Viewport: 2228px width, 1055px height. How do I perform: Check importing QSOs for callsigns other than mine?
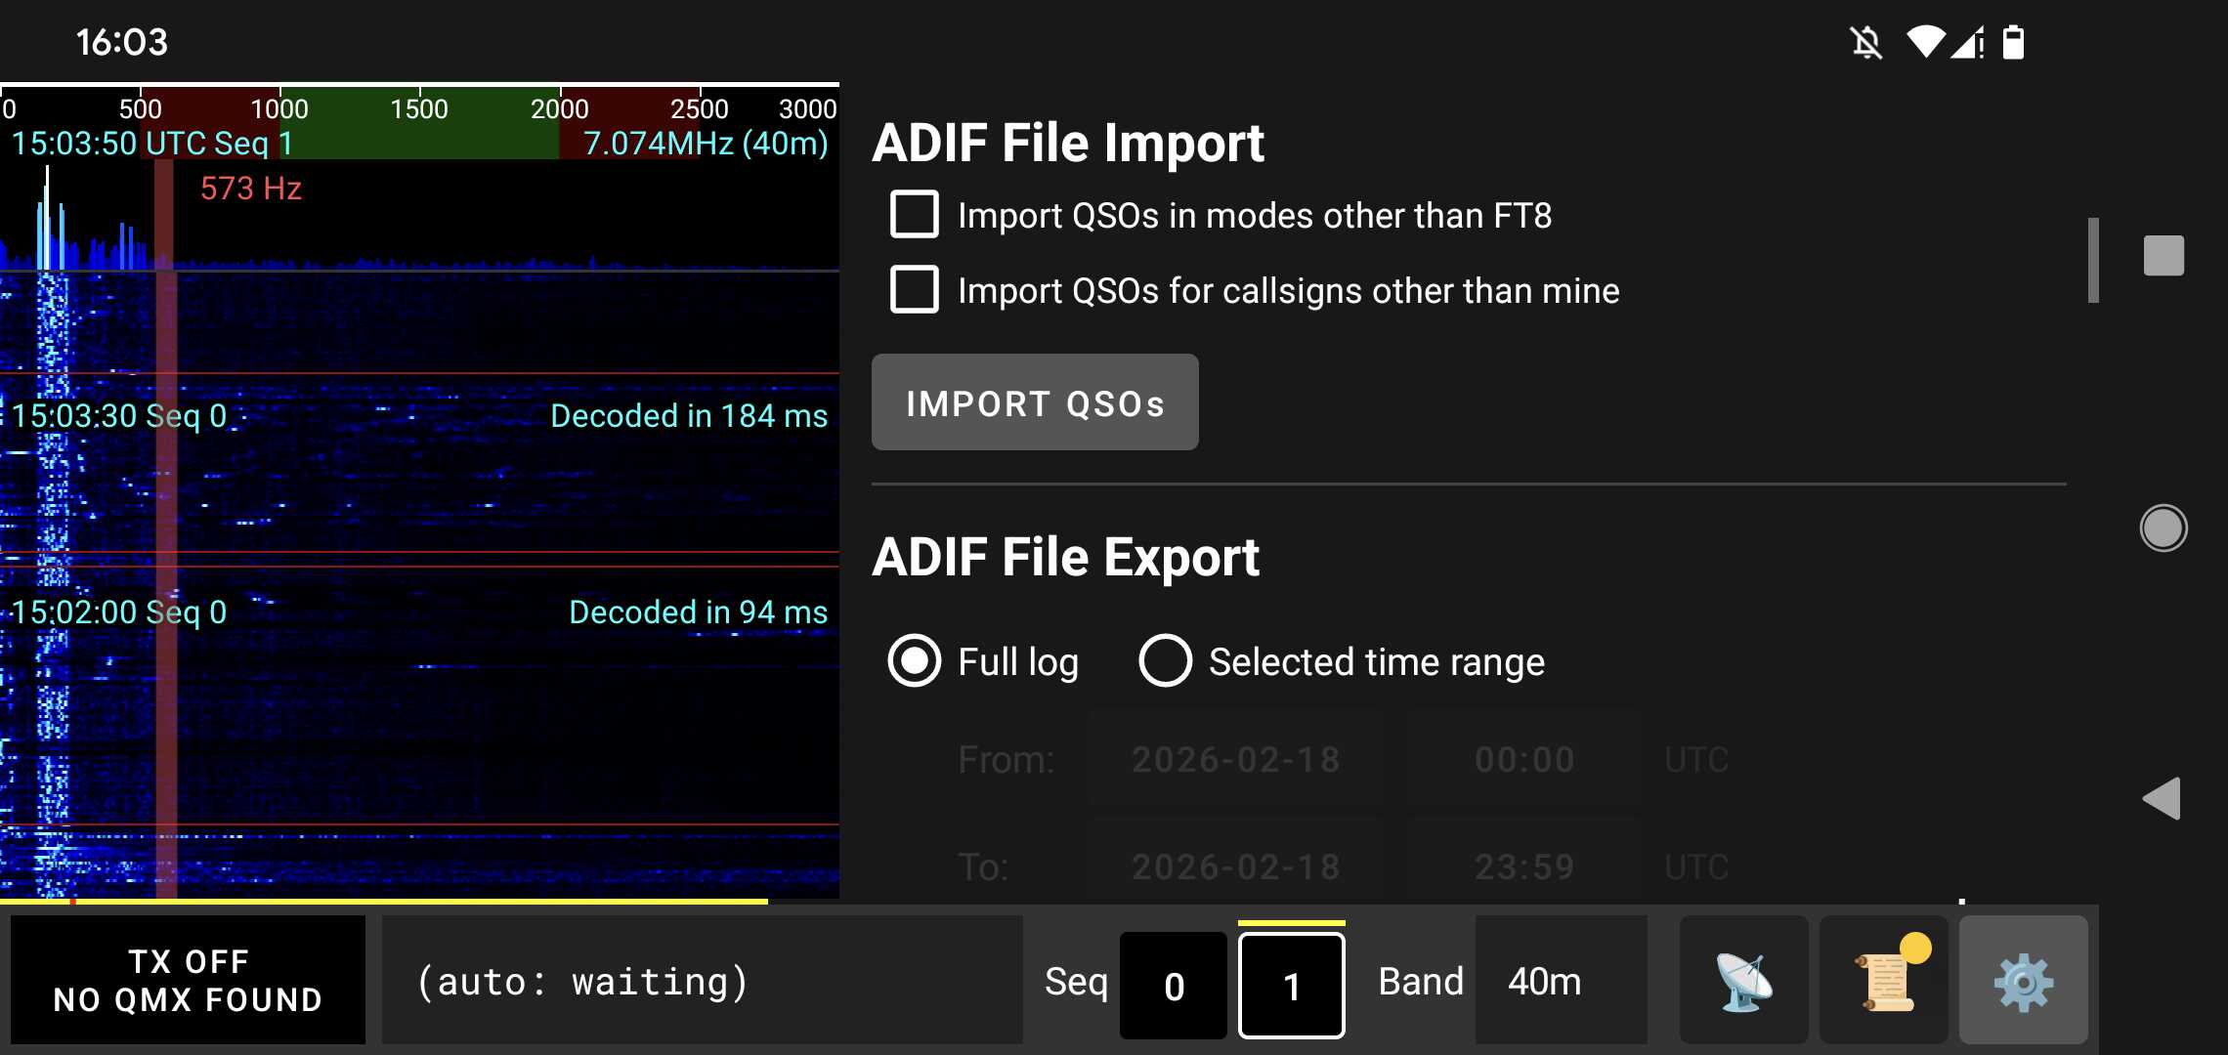[x=914, y=290]
